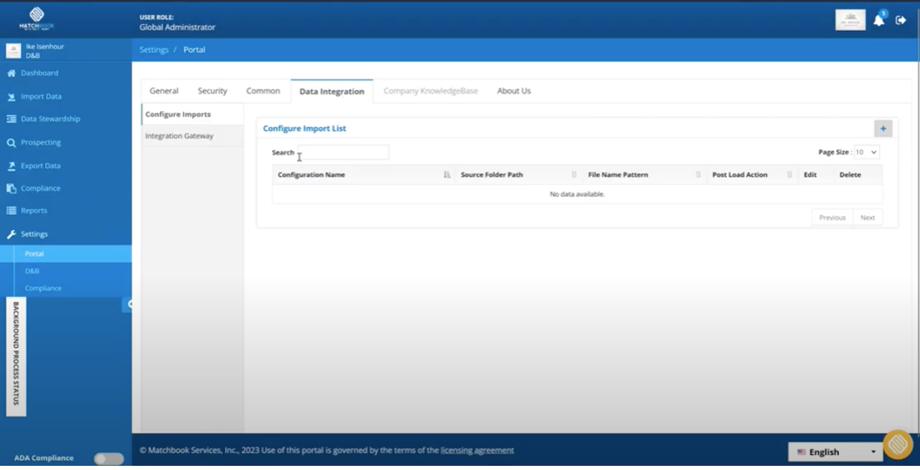
Task: Click the Import Data sidebar icon
Action: pyautogui.click(x=11, y=97)
